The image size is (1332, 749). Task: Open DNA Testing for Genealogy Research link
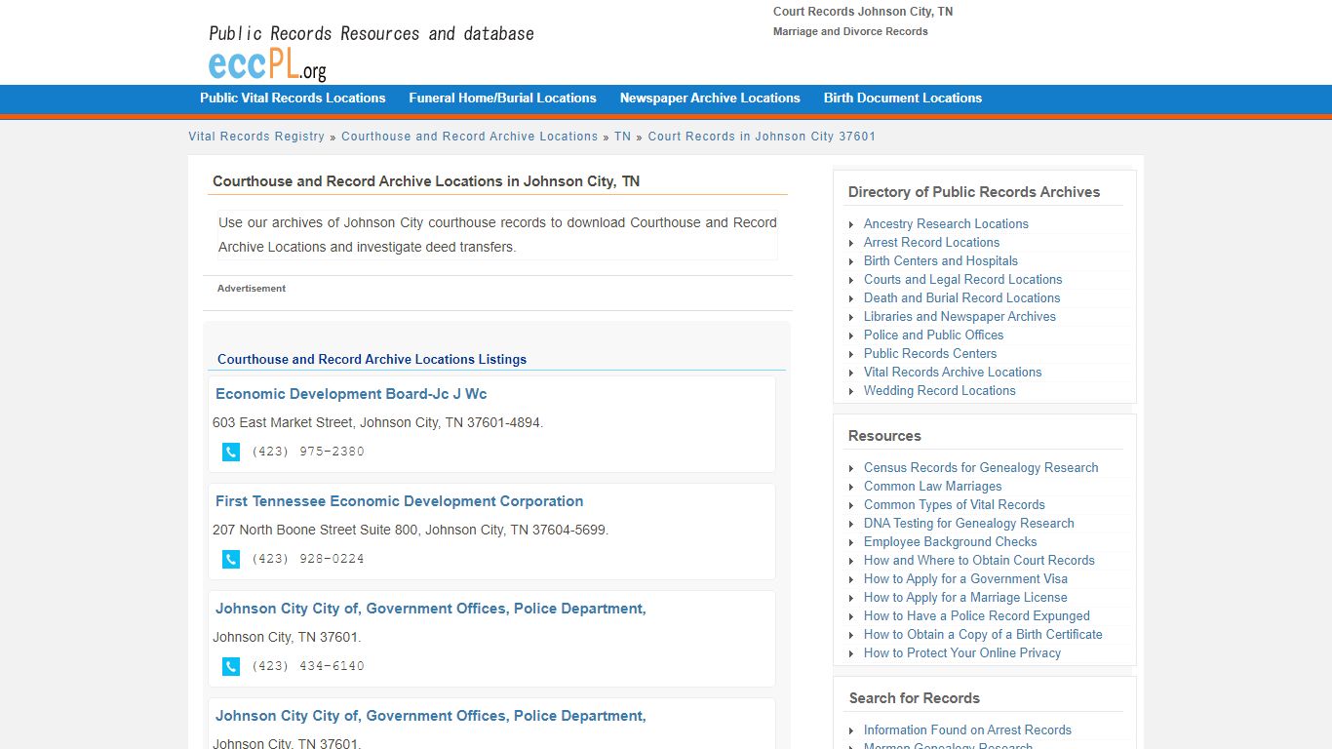click(x=968, y=523)
